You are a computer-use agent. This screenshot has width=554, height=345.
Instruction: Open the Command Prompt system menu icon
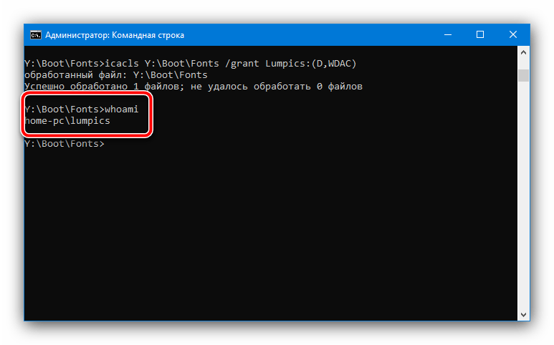click(x=35, y=35)
